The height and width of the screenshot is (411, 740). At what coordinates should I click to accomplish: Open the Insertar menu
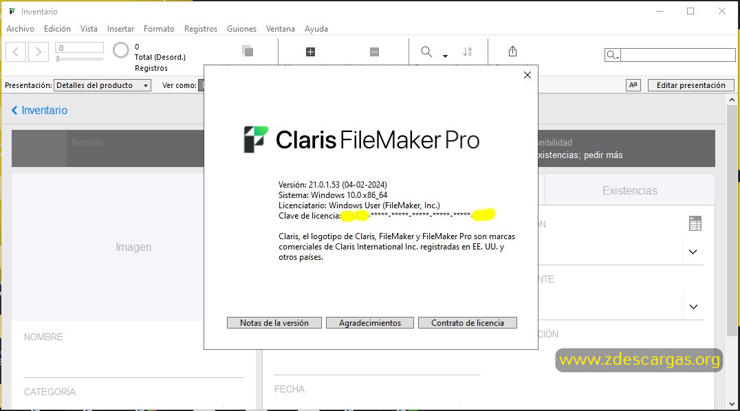tap(120, 29)
